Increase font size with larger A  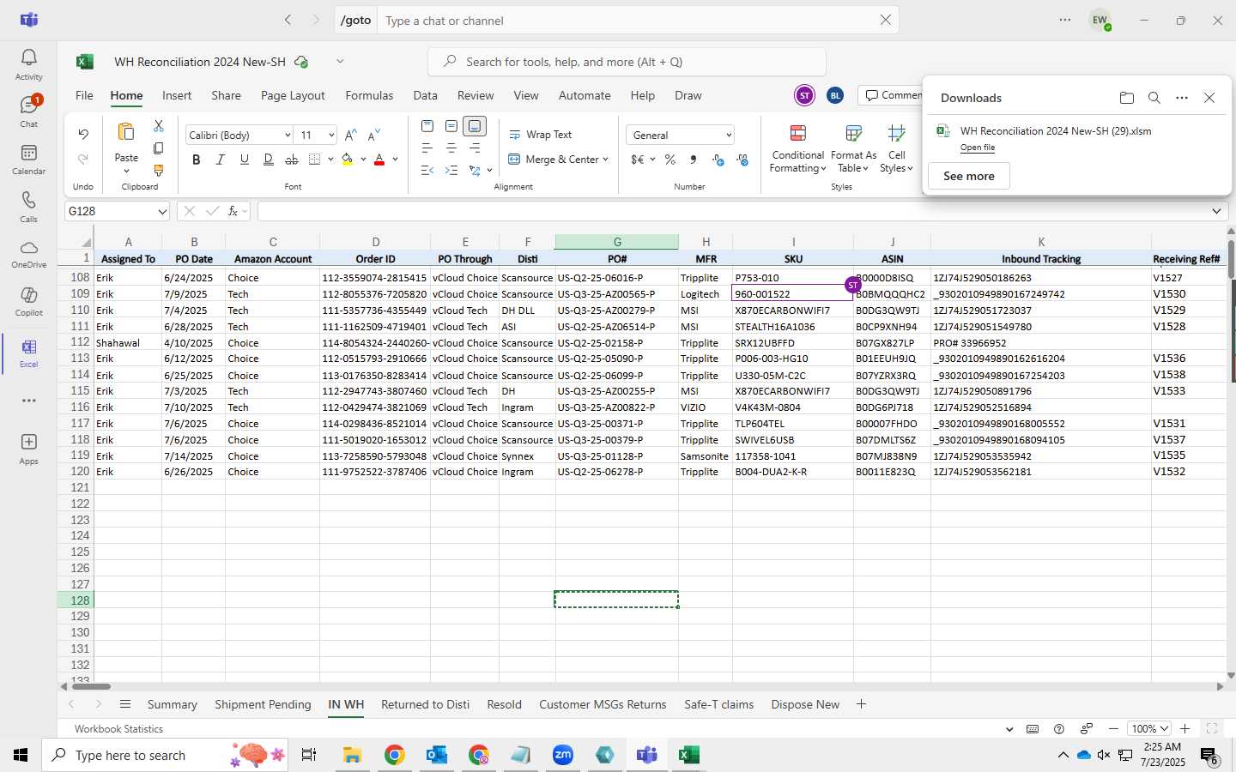(350, 136)
